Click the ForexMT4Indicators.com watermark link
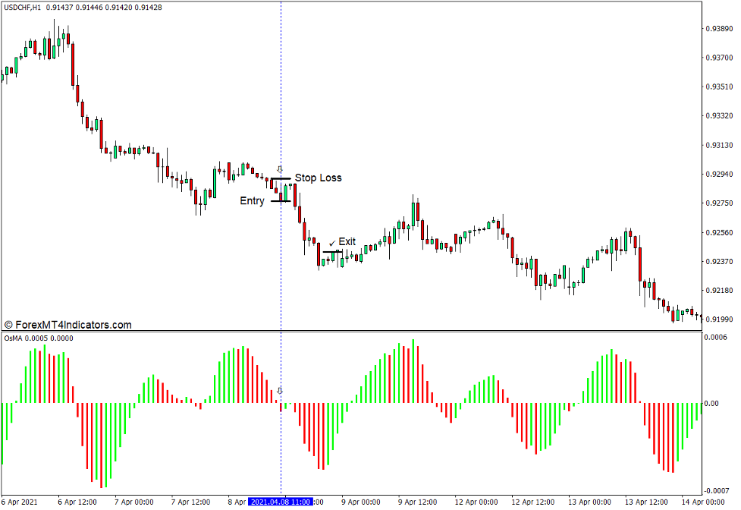 pos(73,325)
